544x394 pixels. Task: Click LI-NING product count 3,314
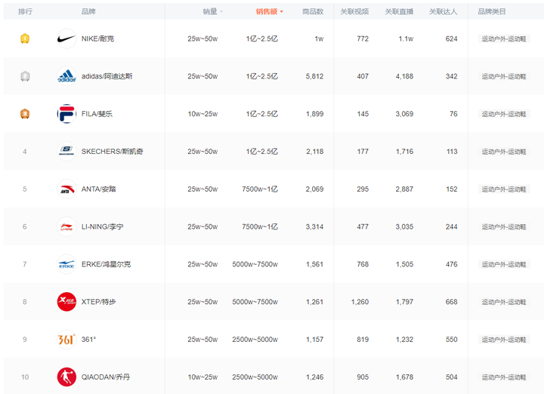(x=314, y=226)
